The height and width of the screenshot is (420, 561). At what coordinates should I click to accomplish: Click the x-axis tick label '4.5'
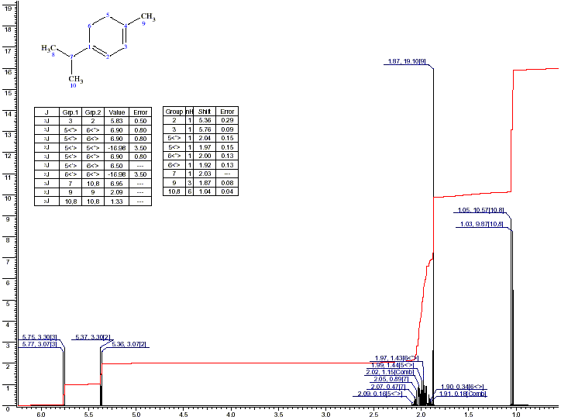click(x=183, y=415)
